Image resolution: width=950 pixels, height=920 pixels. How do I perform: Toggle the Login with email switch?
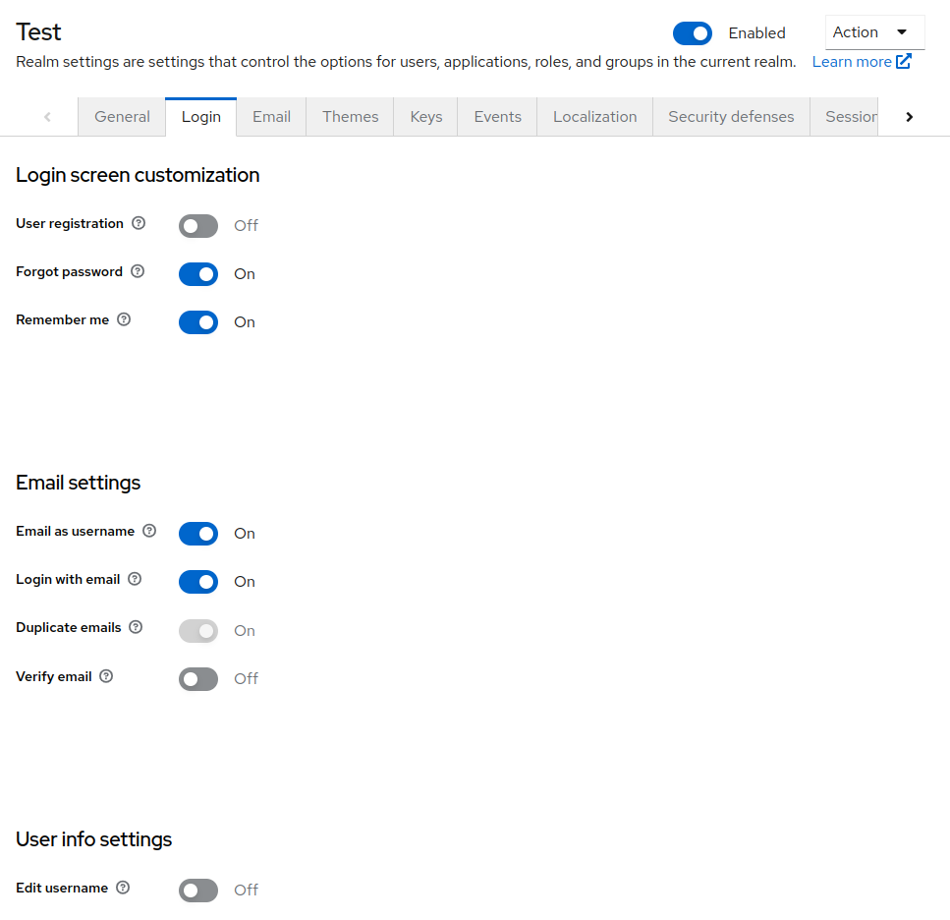[x=197, y=582]
